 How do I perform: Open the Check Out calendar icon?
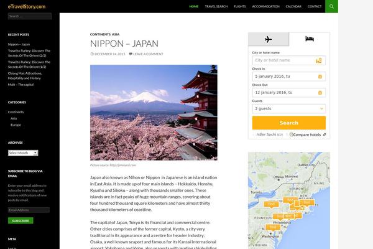[320, 93]
